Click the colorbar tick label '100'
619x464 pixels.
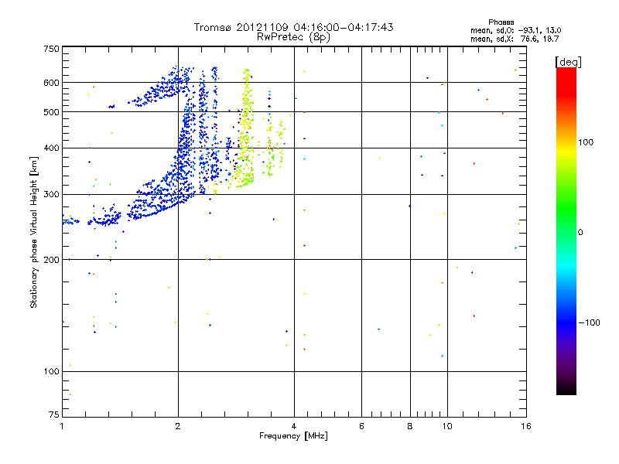[586, 142]
